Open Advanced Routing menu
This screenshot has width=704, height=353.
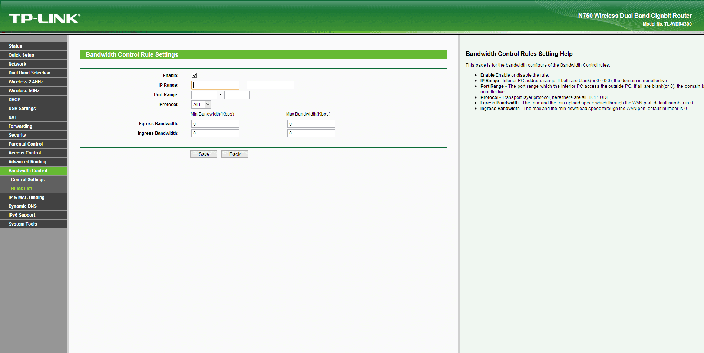[x=33, y=162]
